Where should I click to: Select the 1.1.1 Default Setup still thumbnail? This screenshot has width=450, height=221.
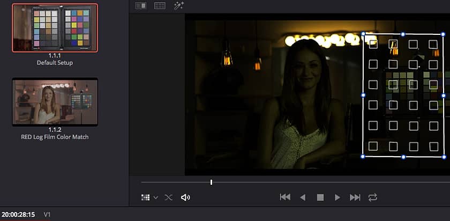pos(55,28)
